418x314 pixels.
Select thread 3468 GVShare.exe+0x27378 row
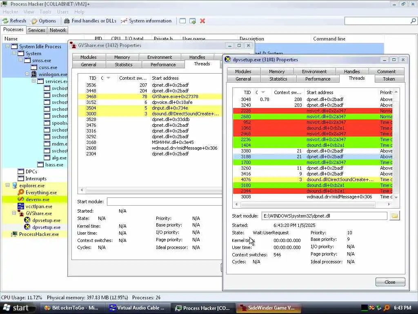150,96
